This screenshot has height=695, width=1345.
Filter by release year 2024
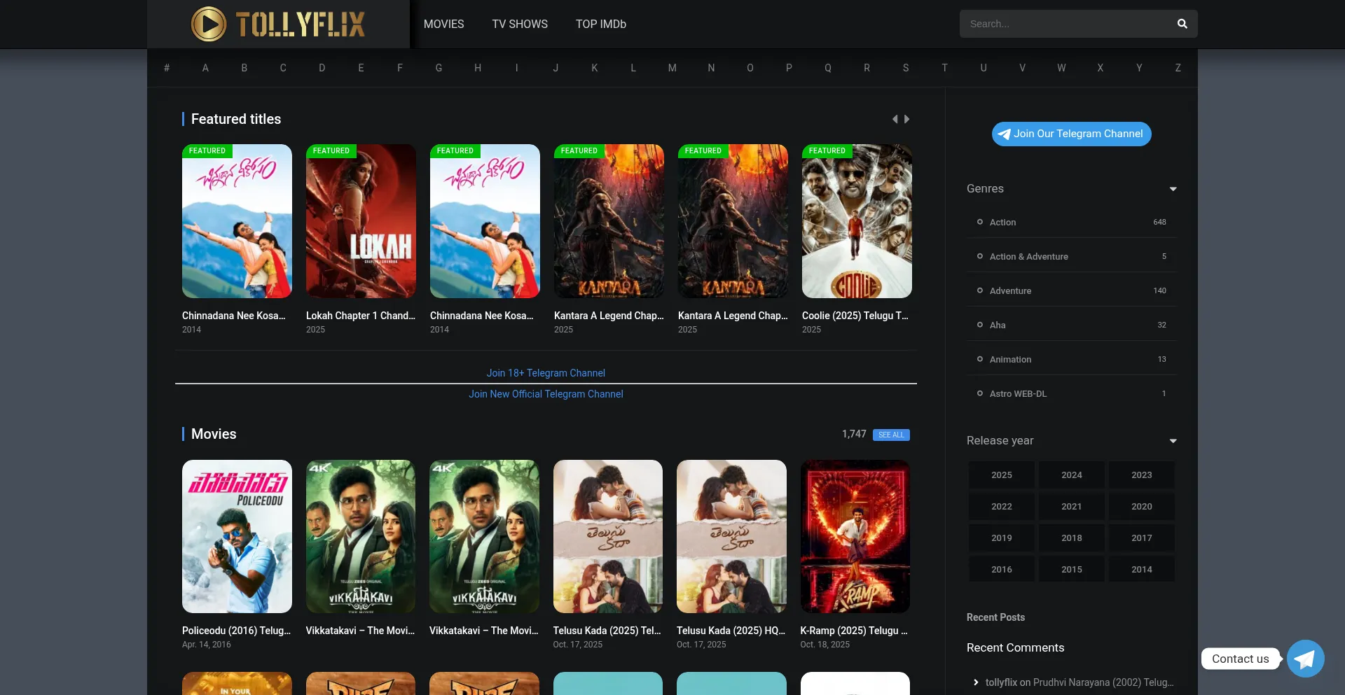click(1071, 475)
